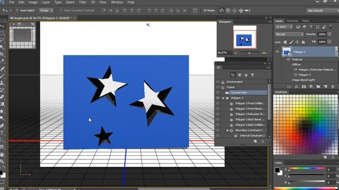Open the Fill slider dropdown arrow
339x190 pixels.
click(329, 42)
